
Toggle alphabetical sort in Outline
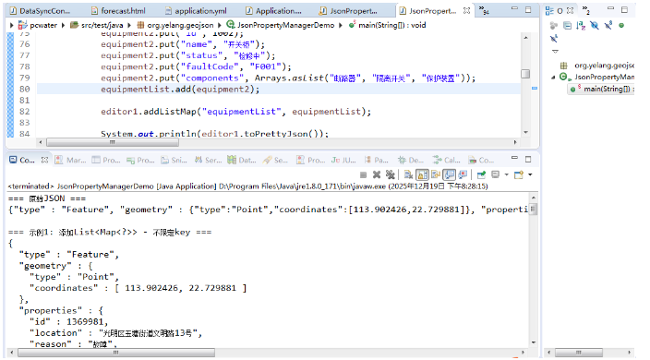581,25
